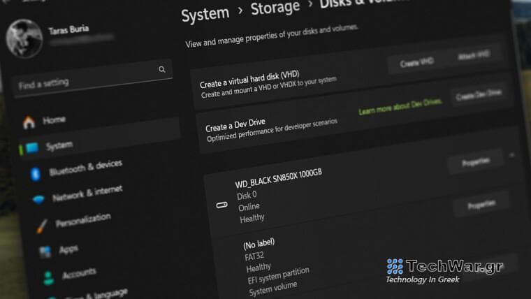Go to System in the breadcrumb
The width and height of the screenshot is (531, 299).
coord(205,14)
